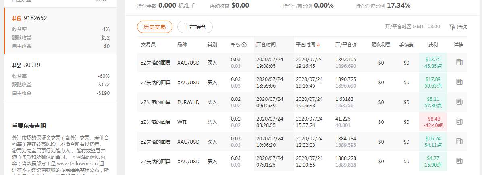
Task: Click the 隔夜利息 column header
Action: click(381, 45)
